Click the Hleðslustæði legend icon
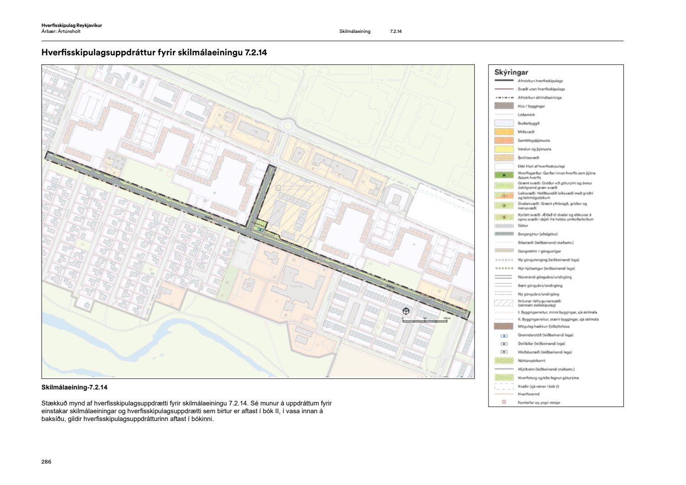This screenshot has height=485, width=686. pyautogui.click(x=504, y=352)
